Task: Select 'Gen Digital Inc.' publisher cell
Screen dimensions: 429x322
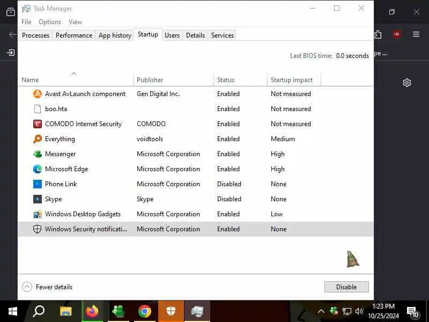Action: tap(158, 94)
